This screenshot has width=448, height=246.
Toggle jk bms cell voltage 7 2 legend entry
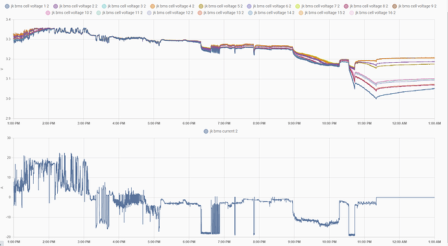coord(317,6)
